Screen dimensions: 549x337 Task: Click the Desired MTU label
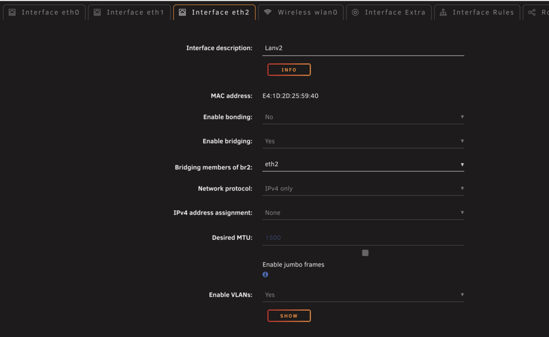pyautogui.click(x=232, y=238)
